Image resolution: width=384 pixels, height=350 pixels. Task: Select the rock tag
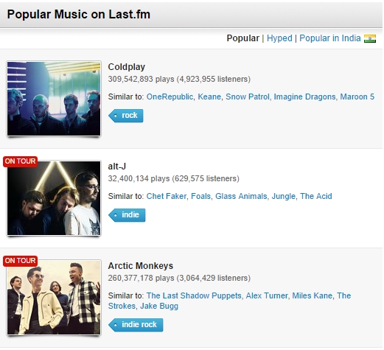pyautogui.click(x=125, y=116)
